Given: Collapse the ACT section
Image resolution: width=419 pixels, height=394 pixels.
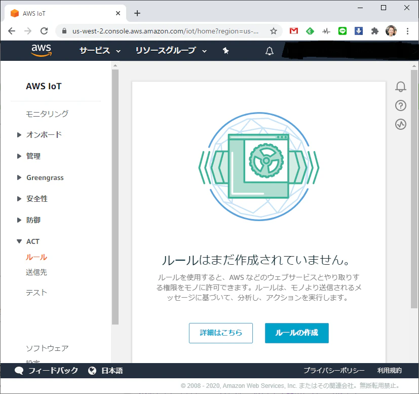Looking at the screenshot, I should coord(19,241).
